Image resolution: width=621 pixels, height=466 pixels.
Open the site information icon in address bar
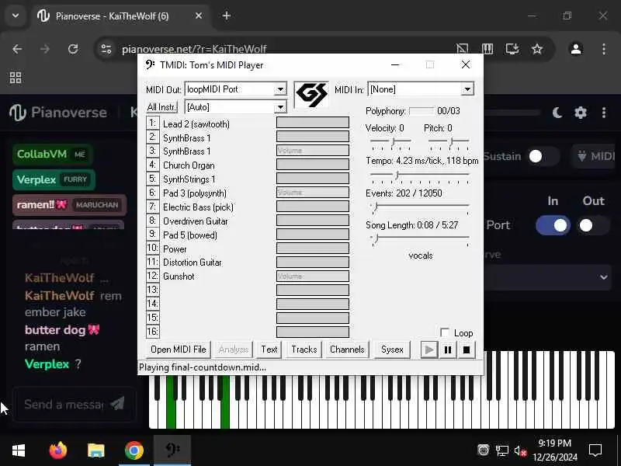(106, 49)
